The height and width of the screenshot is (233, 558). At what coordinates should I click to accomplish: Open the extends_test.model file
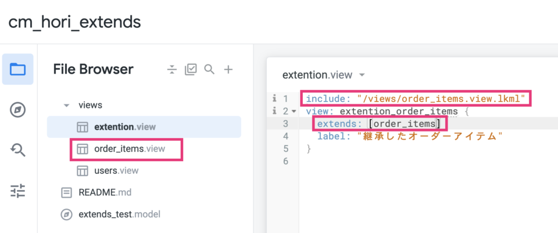118,214
